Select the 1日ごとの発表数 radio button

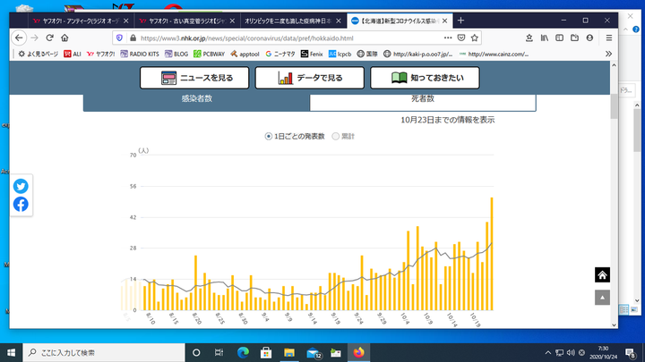click(269, 136)
